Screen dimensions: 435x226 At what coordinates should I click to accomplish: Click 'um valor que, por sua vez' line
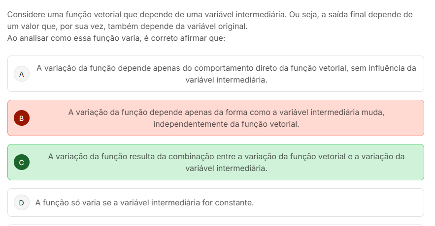[127, 26]
